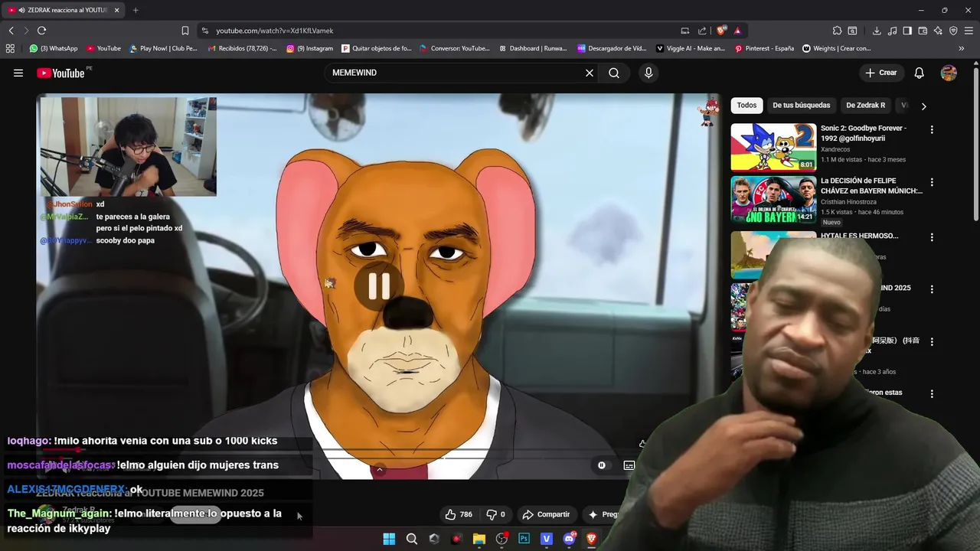Viewport: 980px width, 551px height.
Task: Close the ZEDRAK reacciona tab
Action: pyautogui.click(x=116, y=10)
